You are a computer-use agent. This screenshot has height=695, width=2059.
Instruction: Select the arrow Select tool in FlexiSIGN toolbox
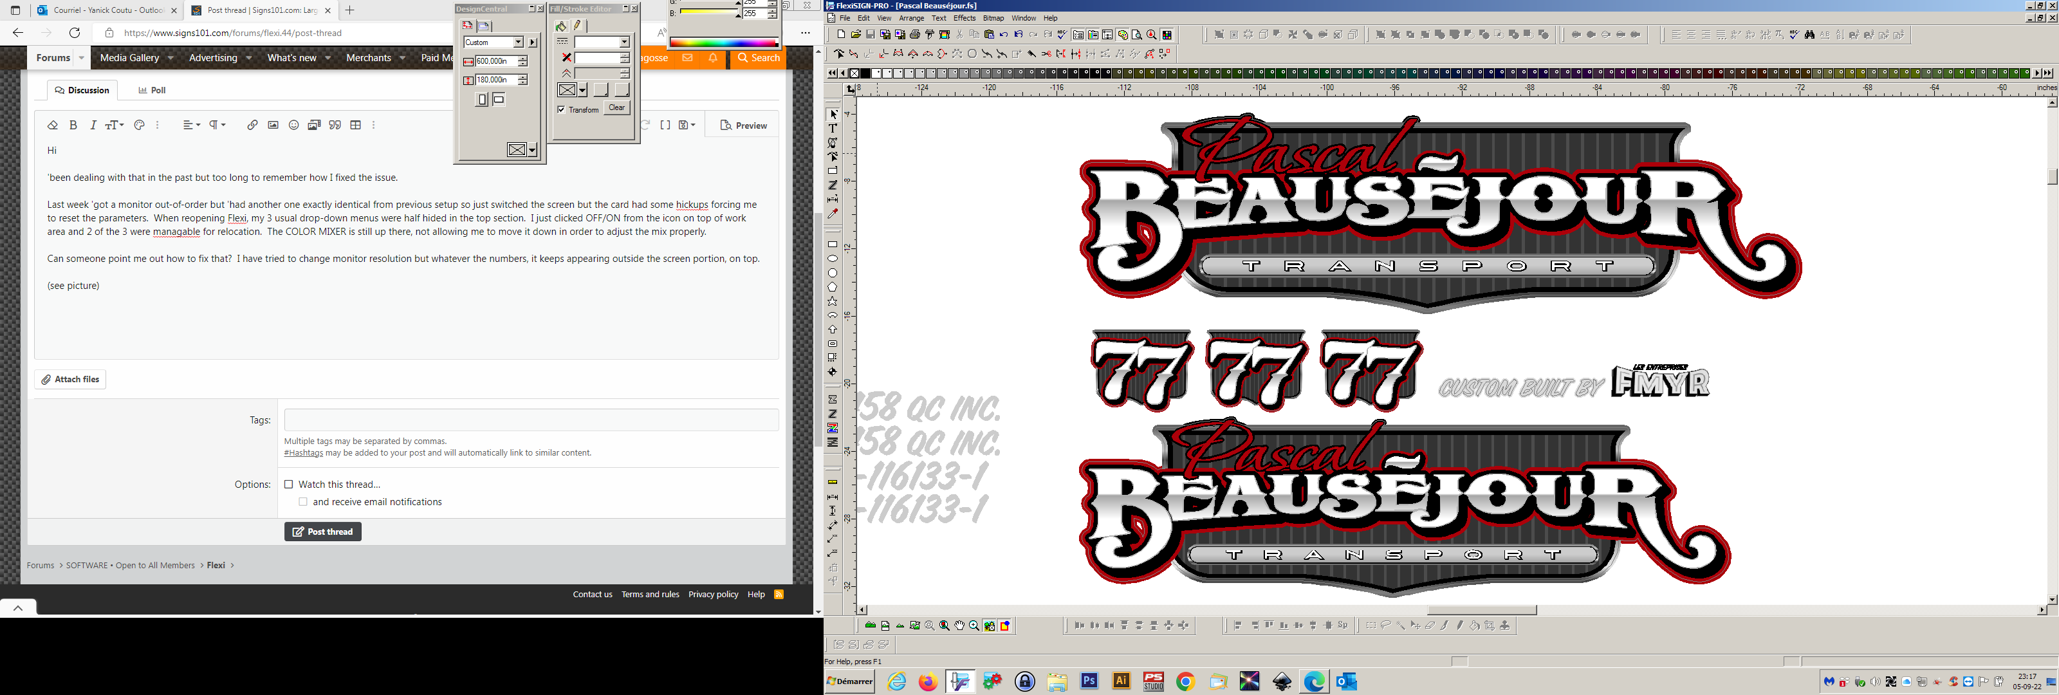point(833,115)
